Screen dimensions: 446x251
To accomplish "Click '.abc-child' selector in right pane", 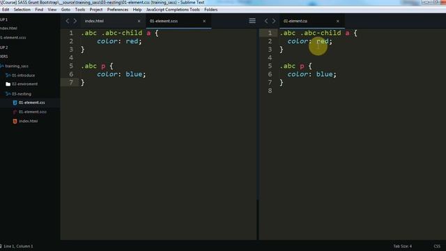I will pos(321,33).
